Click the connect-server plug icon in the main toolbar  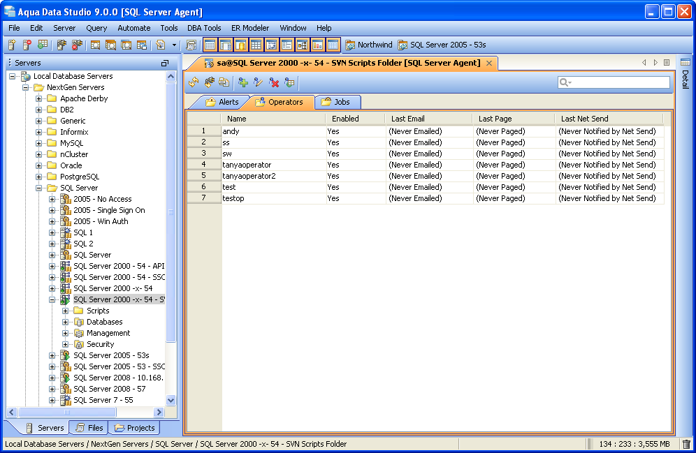tap(61, 45)
